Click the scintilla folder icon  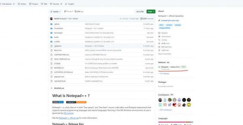click(51, 41)
